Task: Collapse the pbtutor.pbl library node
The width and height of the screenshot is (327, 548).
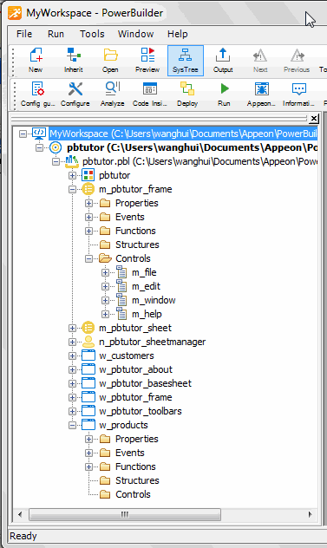Action: pyautogui.click(x=56, y=161)
